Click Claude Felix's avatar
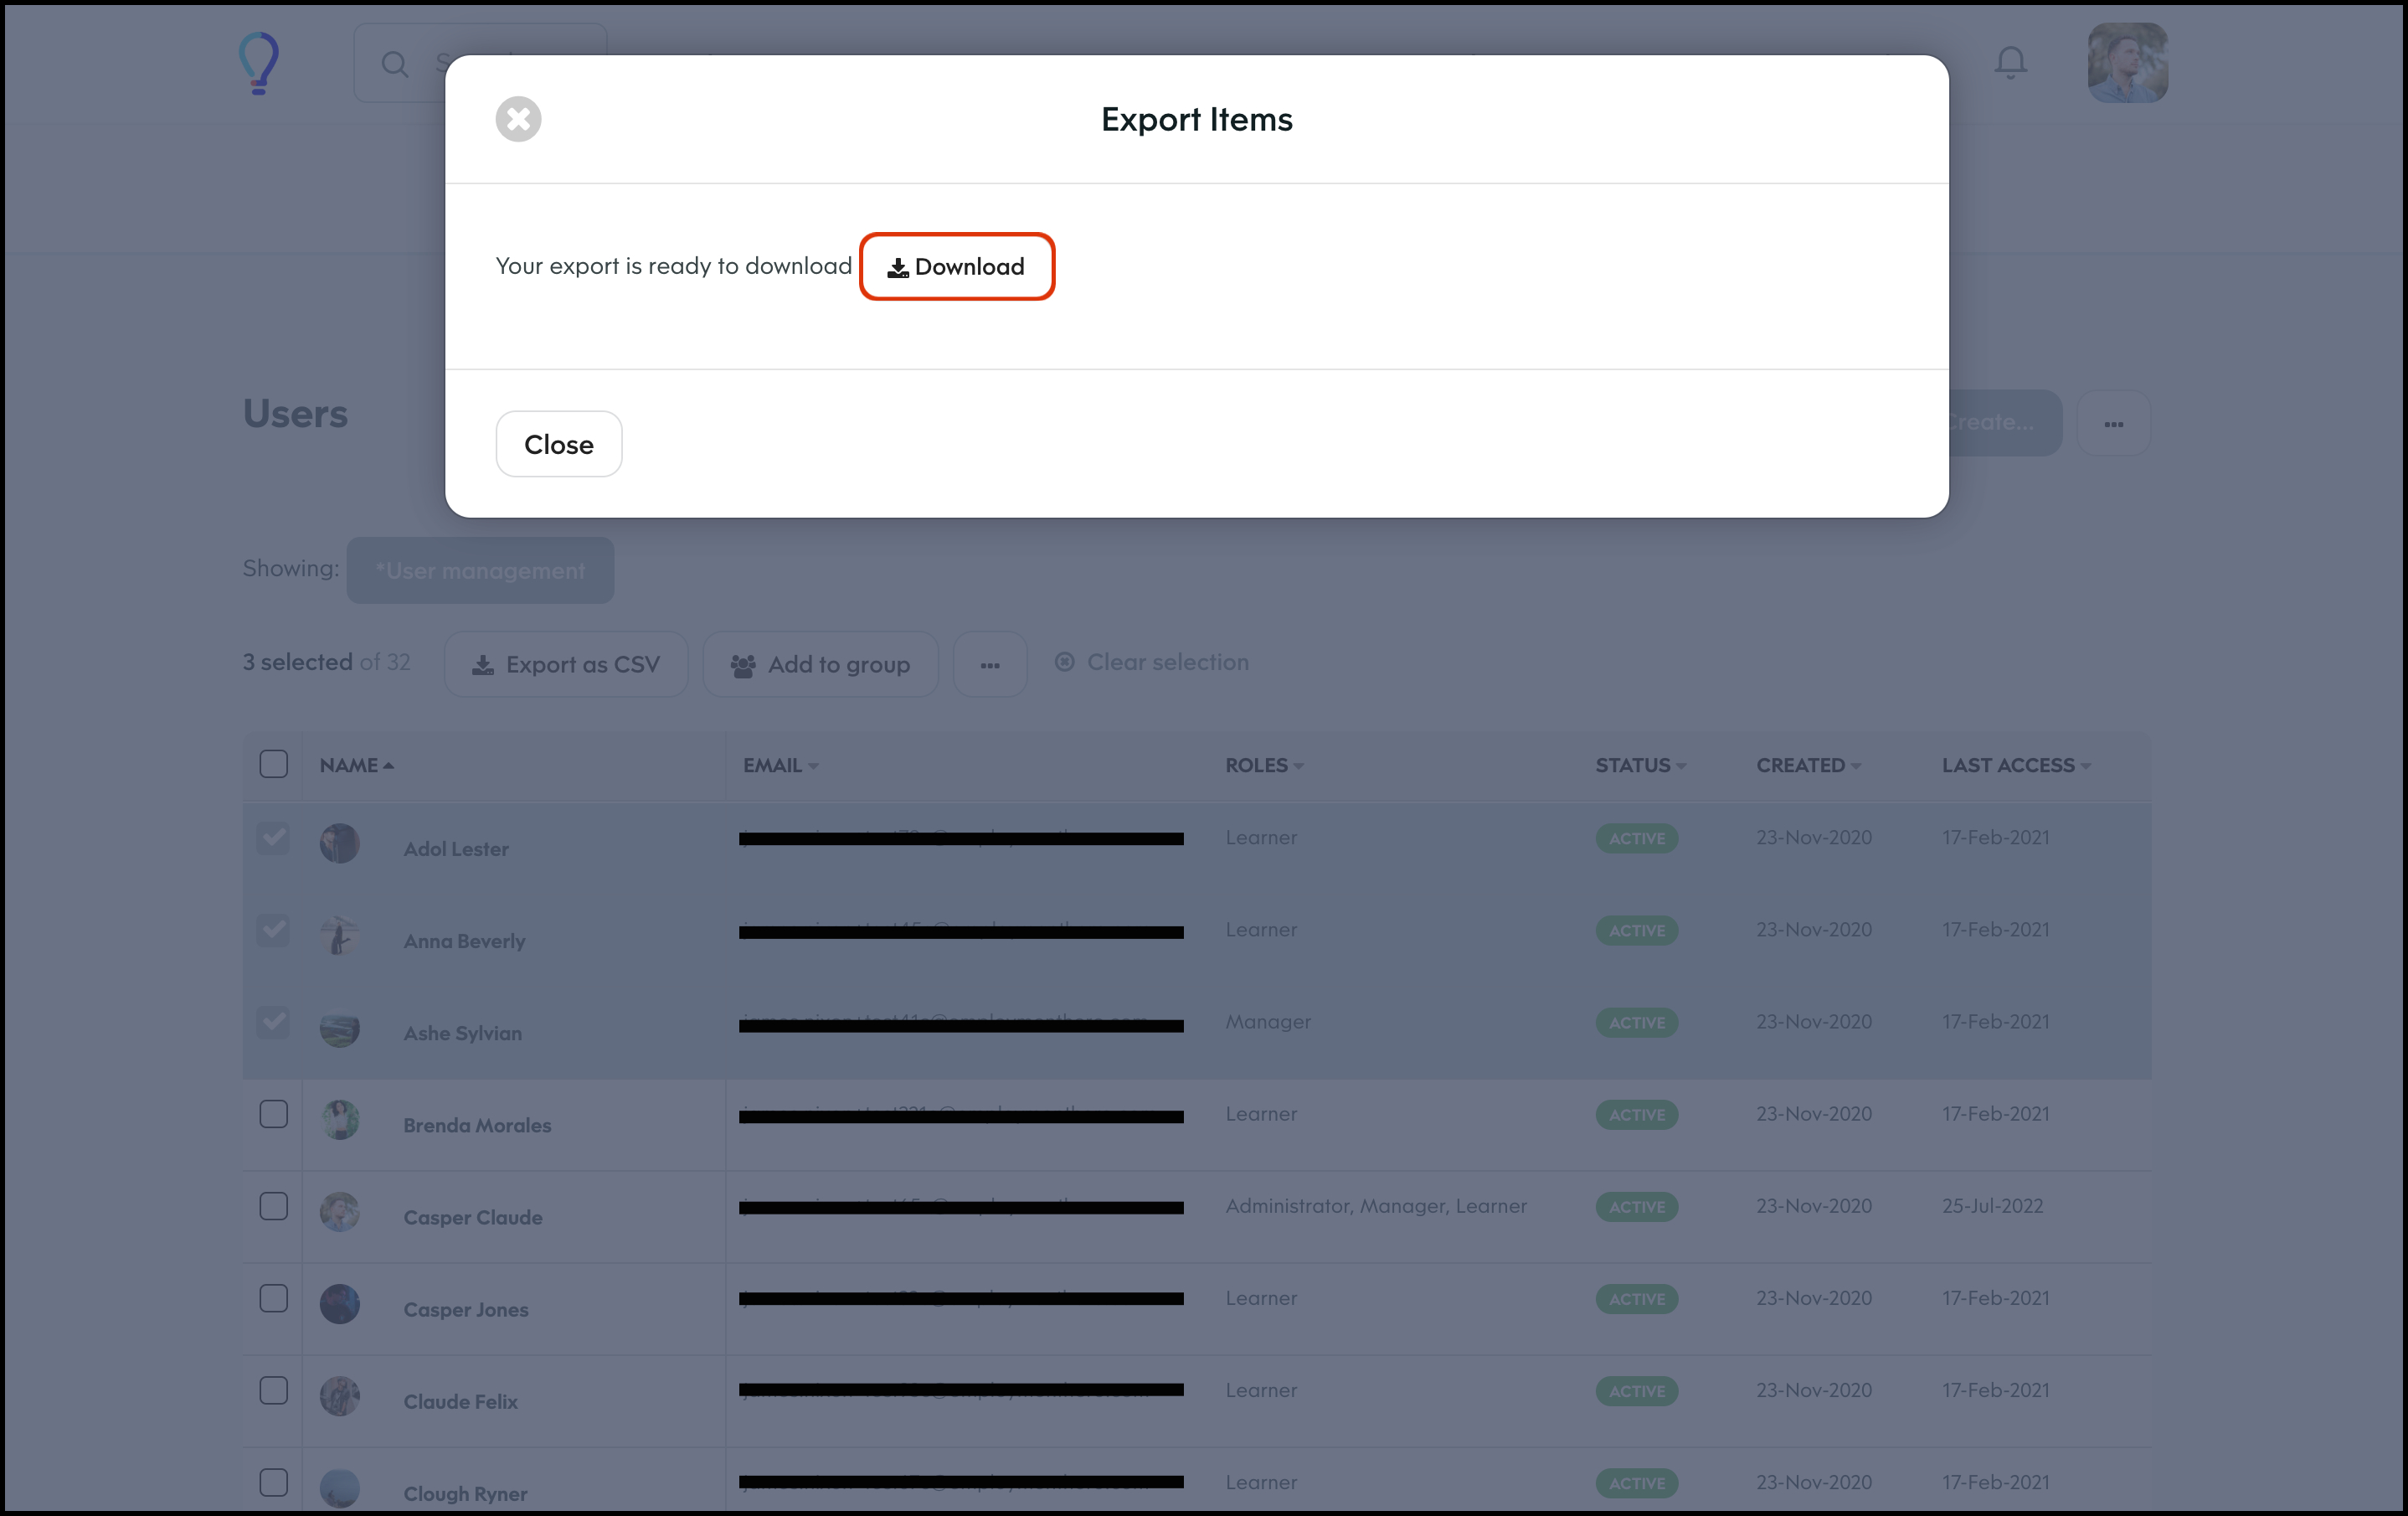Image resolution: width=2408 pixels, height=1516 pixels. point(340,1396)
